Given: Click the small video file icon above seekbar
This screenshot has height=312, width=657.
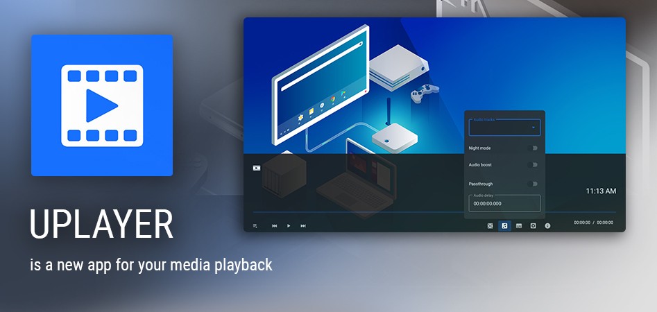Looking at the screenshot, I should pos(257,168).
